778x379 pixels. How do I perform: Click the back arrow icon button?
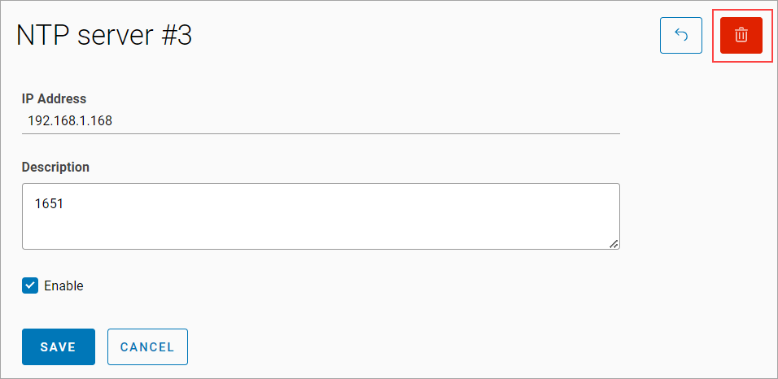[x=681, y=36]
